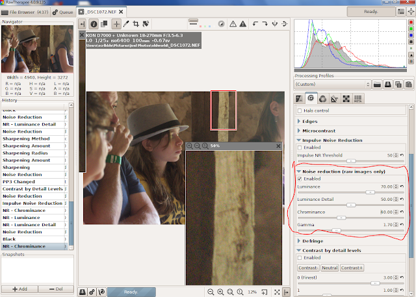Send image to processing queue

(92, 292)
